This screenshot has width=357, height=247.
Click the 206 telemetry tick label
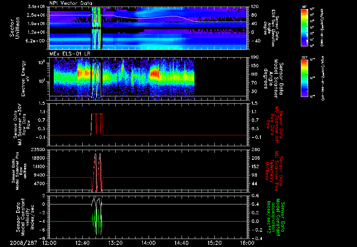[x=255, y=158]
